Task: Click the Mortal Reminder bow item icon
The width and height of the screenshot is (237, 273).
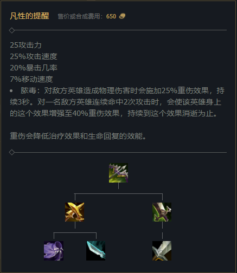Action: click(118, 173)
